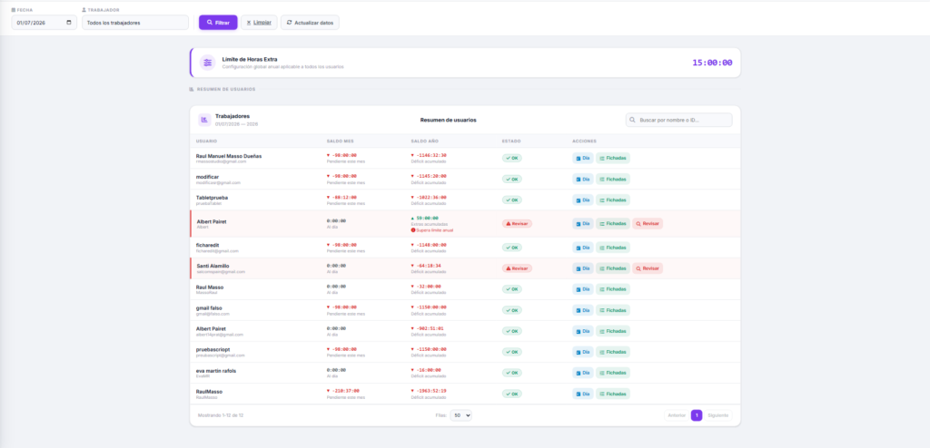Focus the Fecha date input

click(44, 23)
